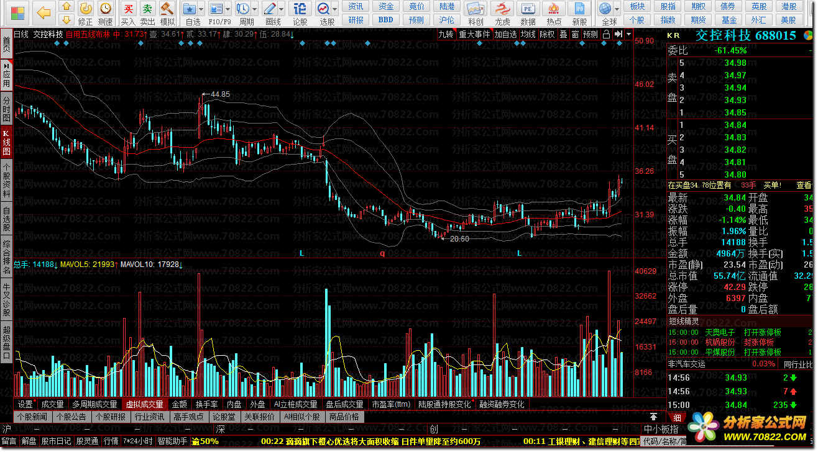
Task: Click the BBD toolbar button
Action: click(x=386, y=20)
